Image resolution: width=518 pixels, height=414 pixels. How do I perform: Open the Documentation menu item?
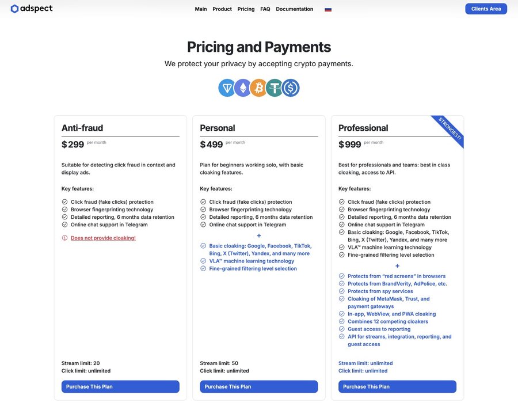[x=294, y=9]
